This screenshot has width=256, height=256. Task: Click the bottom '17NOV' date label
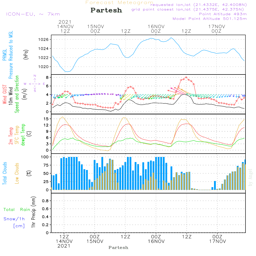click(x=218, y=241)
